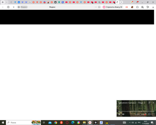Ask Alice AI via Спросить Алису AI

[x=113, y=7]
